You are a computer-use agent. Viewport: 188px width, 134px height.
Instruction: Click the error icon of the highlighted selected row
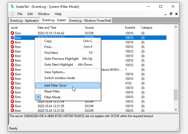tap(12, 38)
